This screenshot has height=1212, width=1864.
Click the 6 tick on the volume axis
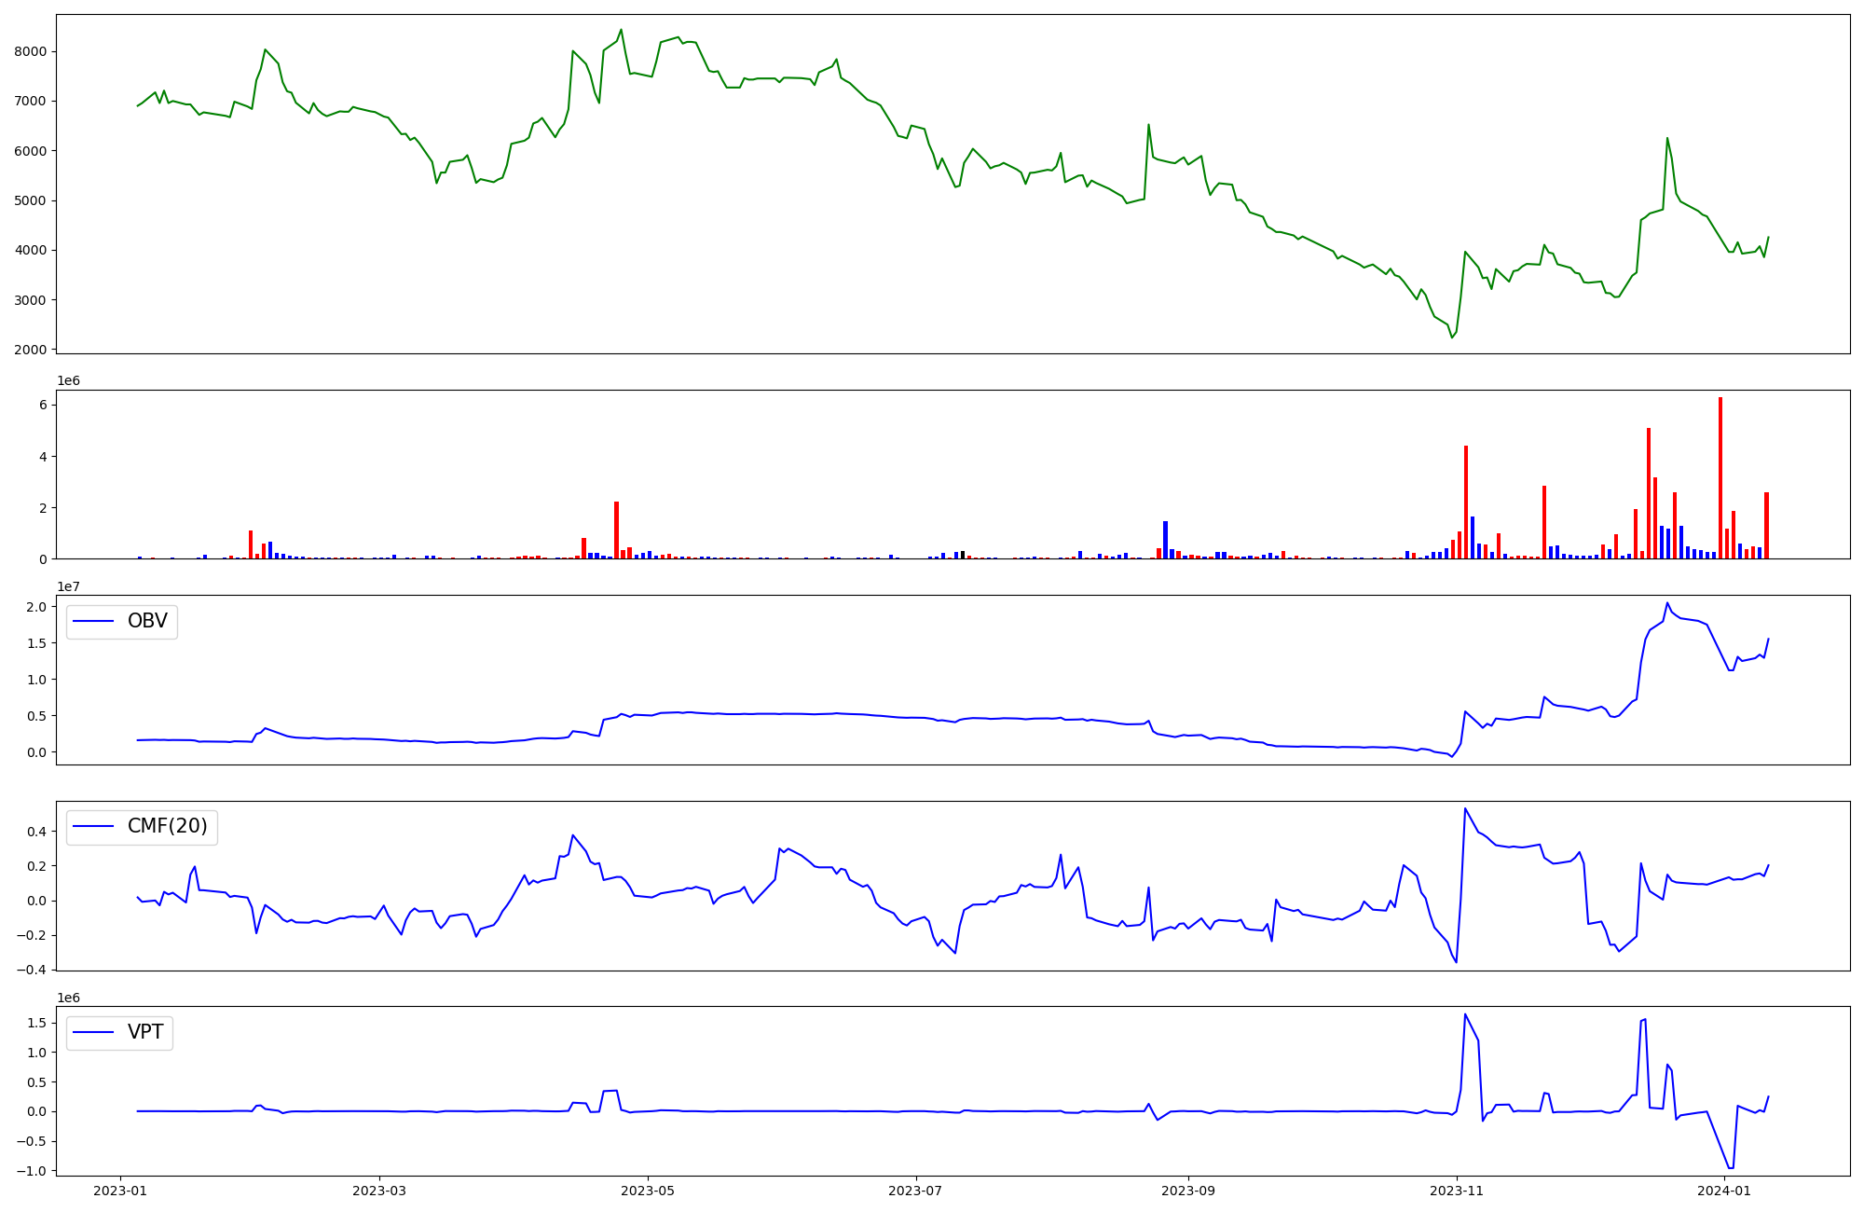(43, 405)
